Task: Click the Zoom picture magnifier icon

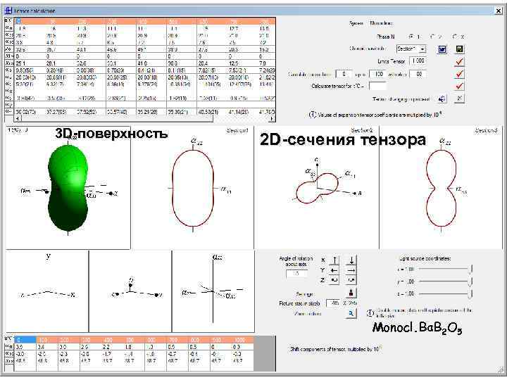Action: click(x=351, y=313)
